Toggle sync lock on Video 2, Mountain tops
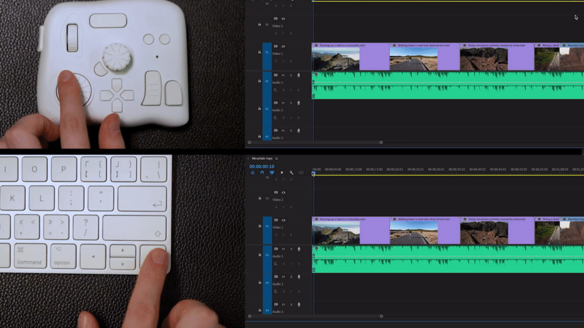Image resolution: width=584 pixels, height=328 pixels. tap(276, 193)
